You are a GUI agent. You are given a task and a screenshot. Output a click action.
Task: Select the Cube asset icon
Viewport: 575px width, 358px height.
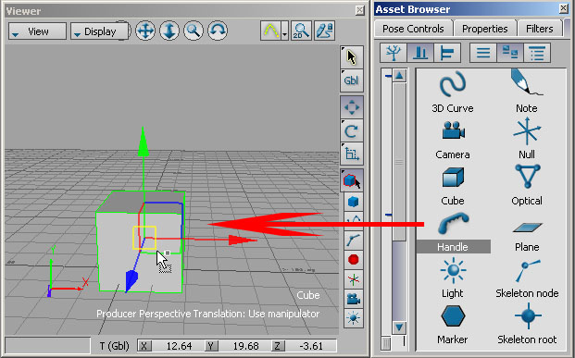point(454,178)
